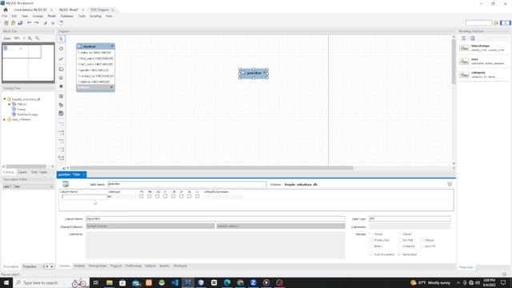Open the User Types tab in left panel
The width and height of the screenshot is (512, 288).
[x=39, y=172]
